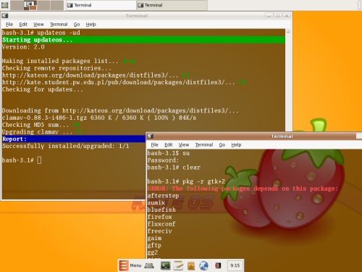Open View menu in updateos Terminal window

[38, 25]
